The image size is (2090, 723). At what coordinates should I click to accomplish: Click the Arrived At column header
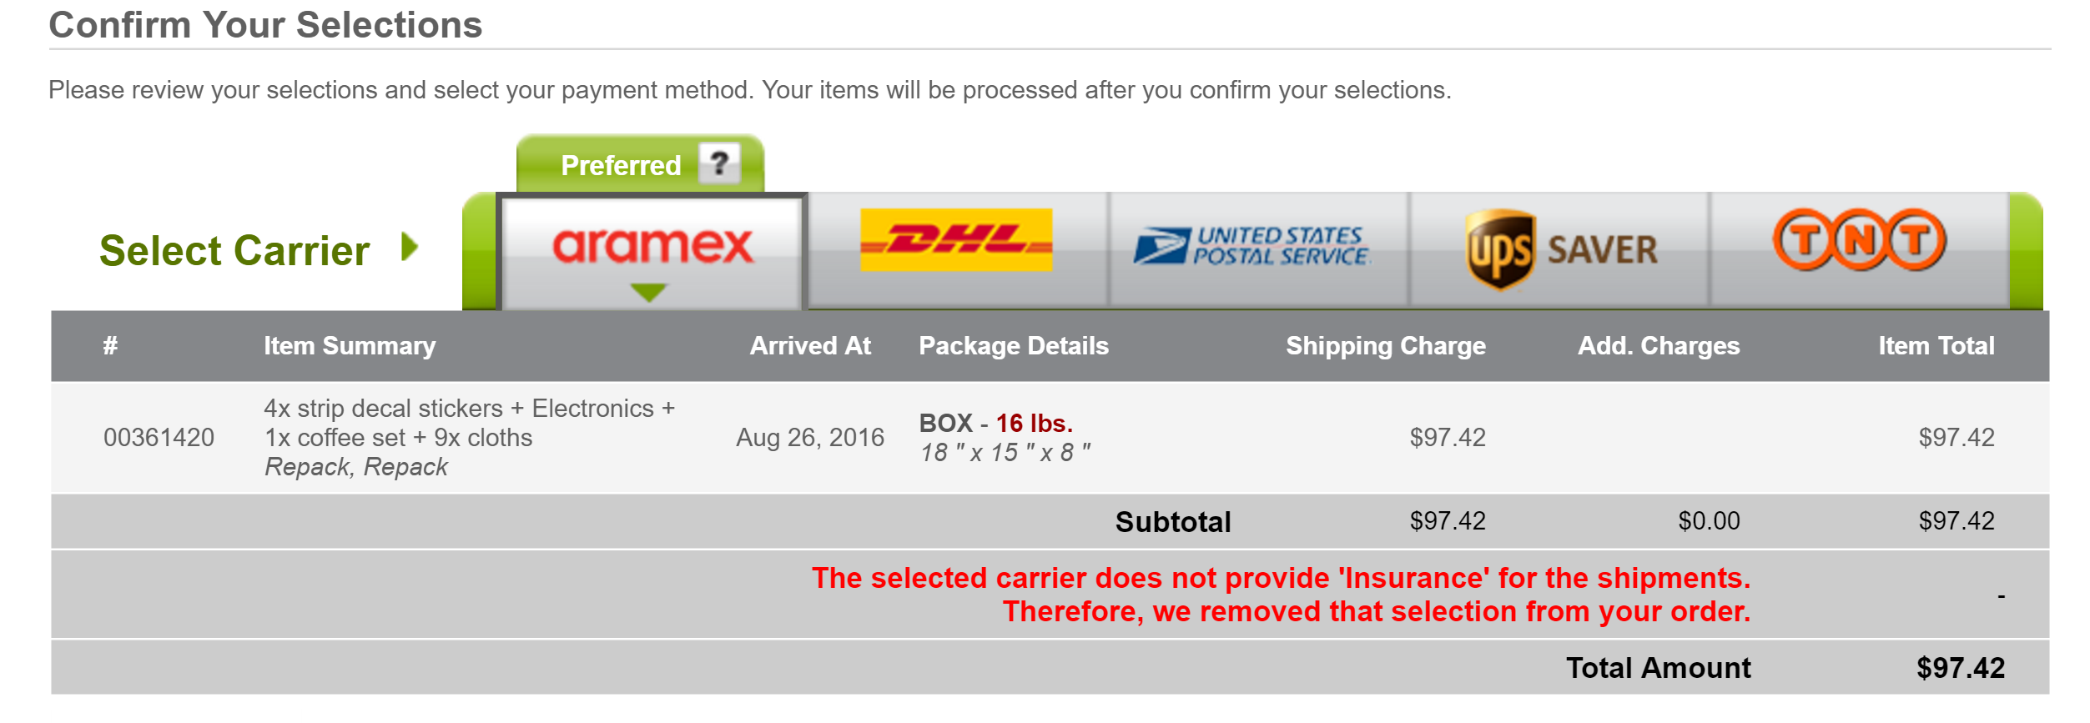click(810, 346)
